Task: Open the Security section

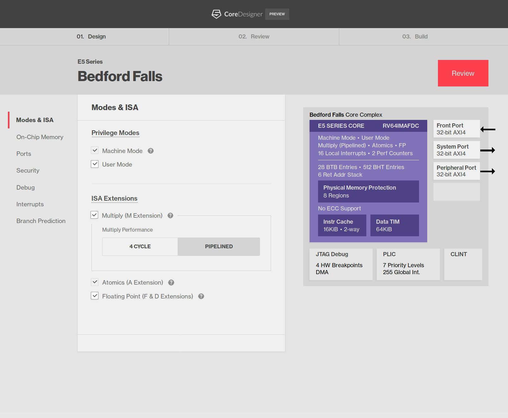Action: (x=28, y=170)
